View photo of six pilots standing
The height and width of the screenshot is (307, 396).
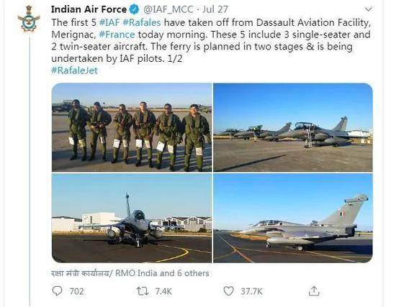(x=132, y=127)
